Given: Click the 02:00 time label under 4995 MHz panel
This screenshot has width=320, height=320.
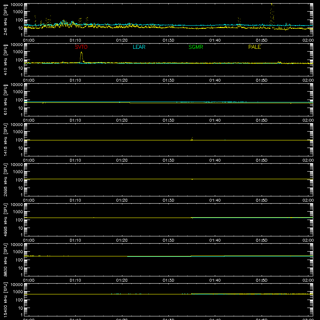Looking at the screenshot, I should click(308, 240).
